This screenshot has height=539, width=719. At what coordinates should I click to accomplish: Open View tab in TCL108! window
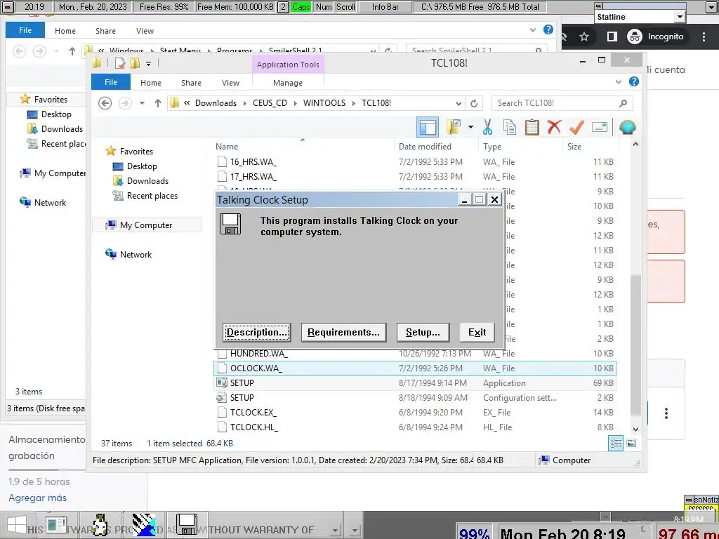tap(230, 83)
